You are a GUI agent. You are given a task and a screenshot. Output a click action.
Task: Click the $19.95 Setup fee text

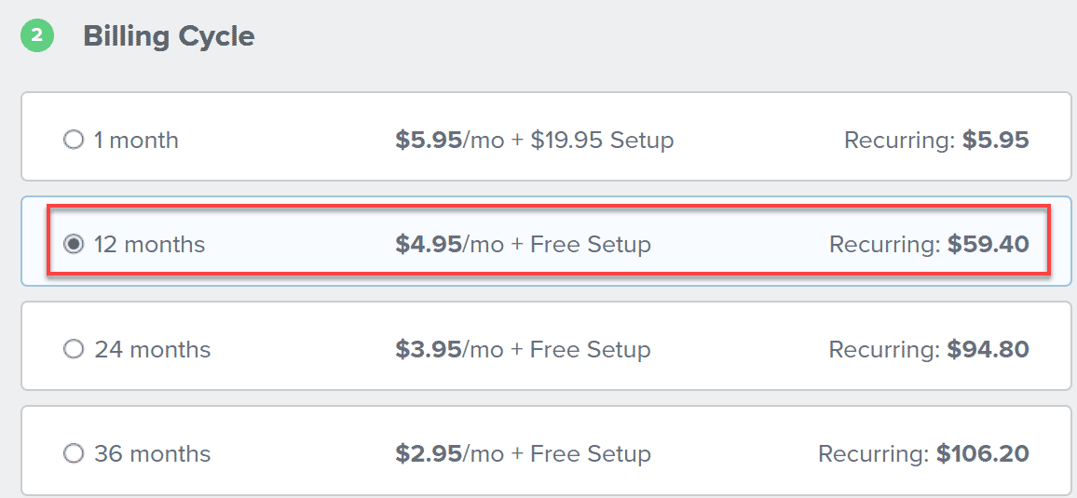[602, 141]
